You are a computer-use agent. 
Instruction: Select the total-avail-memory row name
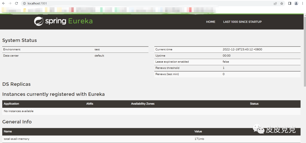[17, 139]
